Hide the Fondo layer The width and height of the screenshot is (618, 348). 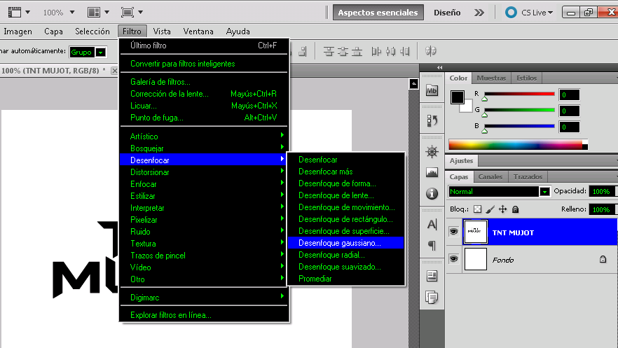[454, 259]
